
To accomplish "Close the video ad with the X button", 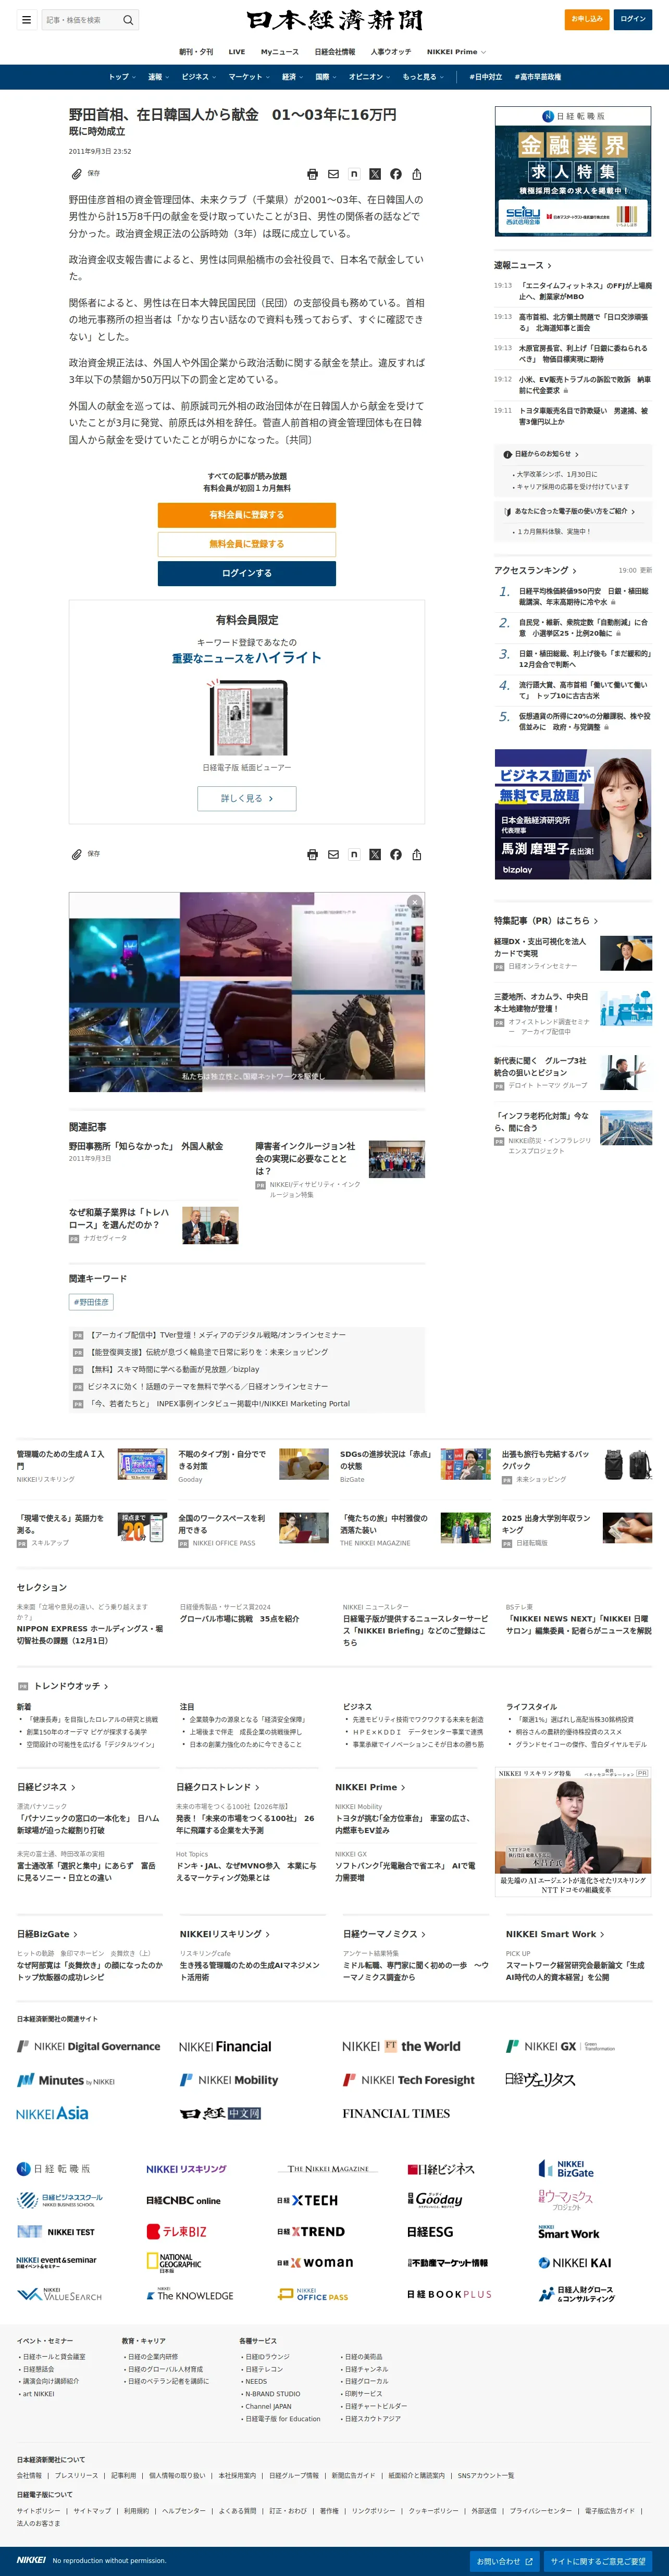I will point(415,902).
